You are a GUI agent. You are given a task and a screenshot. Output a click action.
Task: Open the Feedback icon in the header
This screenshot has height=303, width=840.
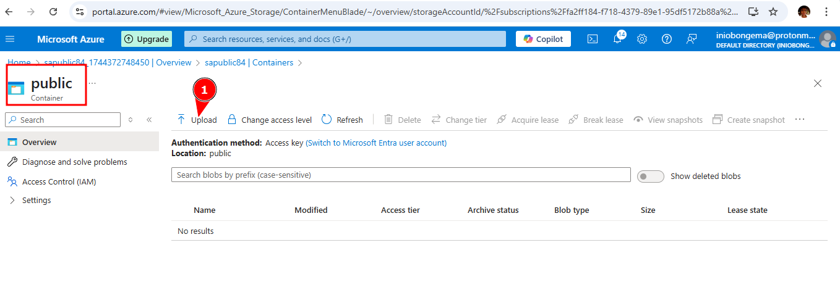[x=692, y=39]
